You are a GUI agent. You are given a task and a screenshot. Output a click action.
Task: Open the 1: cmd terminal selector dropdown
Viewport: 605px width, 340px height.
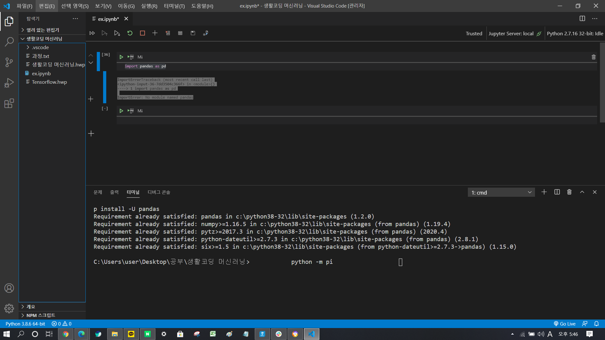[x=501, y=192]
